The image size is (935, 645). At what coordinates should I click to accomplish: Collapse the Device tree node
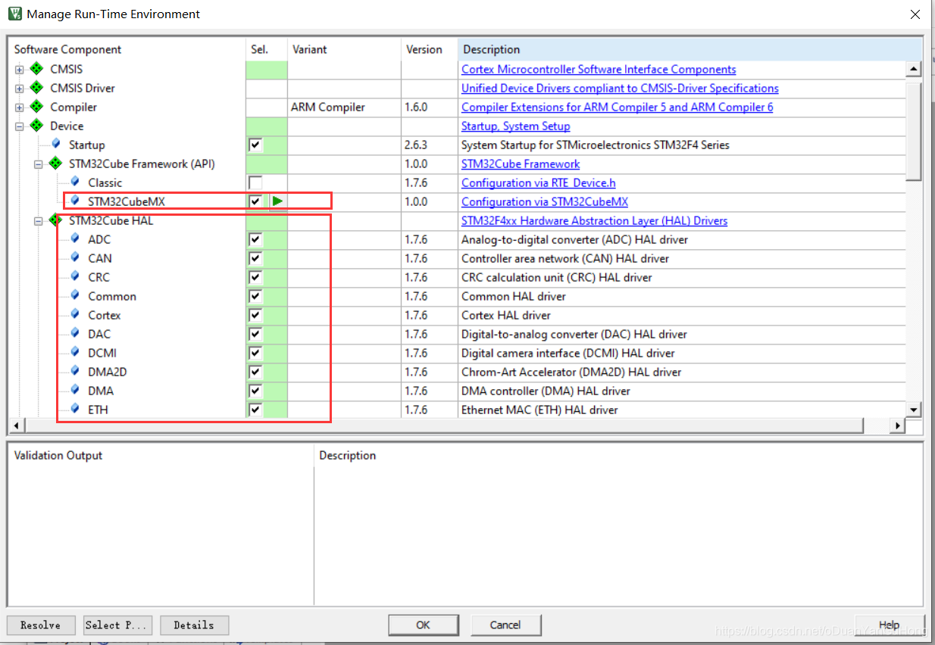tap(19, 126)
